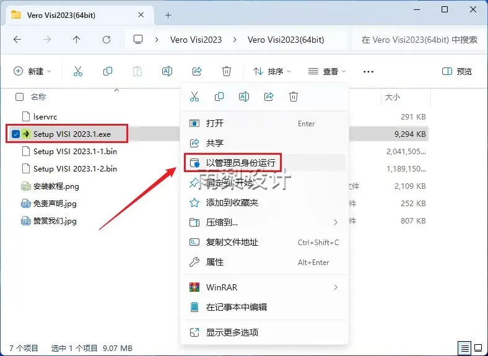The image size is (488, 356).
Task: Select the 安装教程.png file
Action: (56, 186)
